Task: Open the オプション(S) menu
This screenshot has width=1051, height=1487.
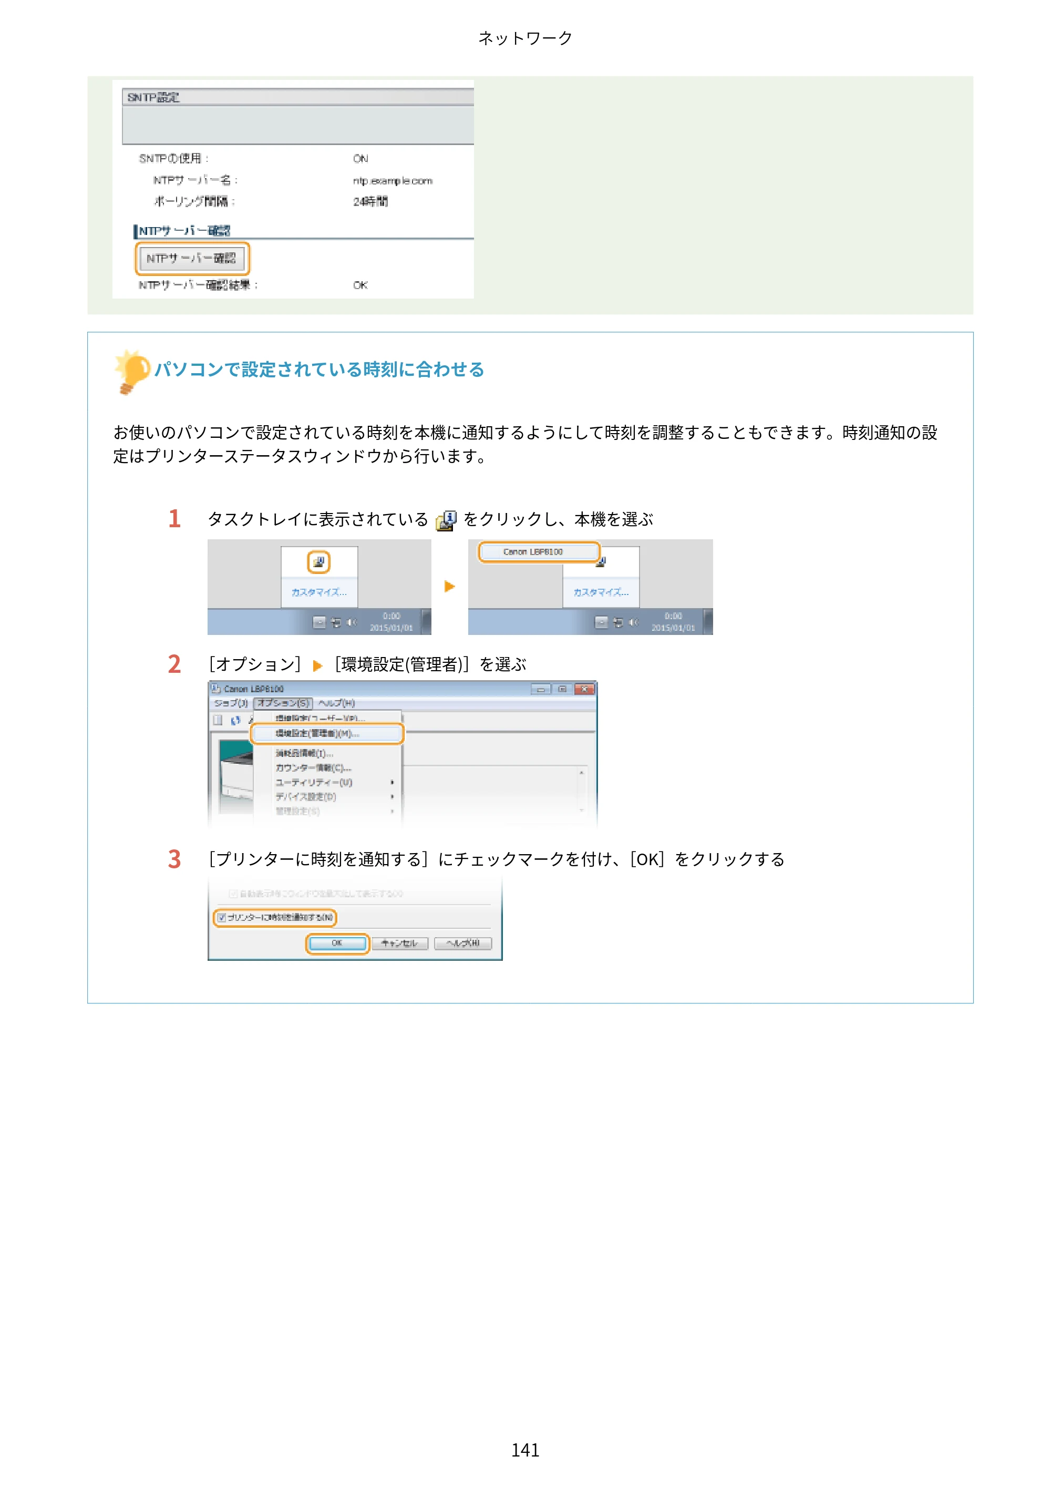Action: coord(284,703)
